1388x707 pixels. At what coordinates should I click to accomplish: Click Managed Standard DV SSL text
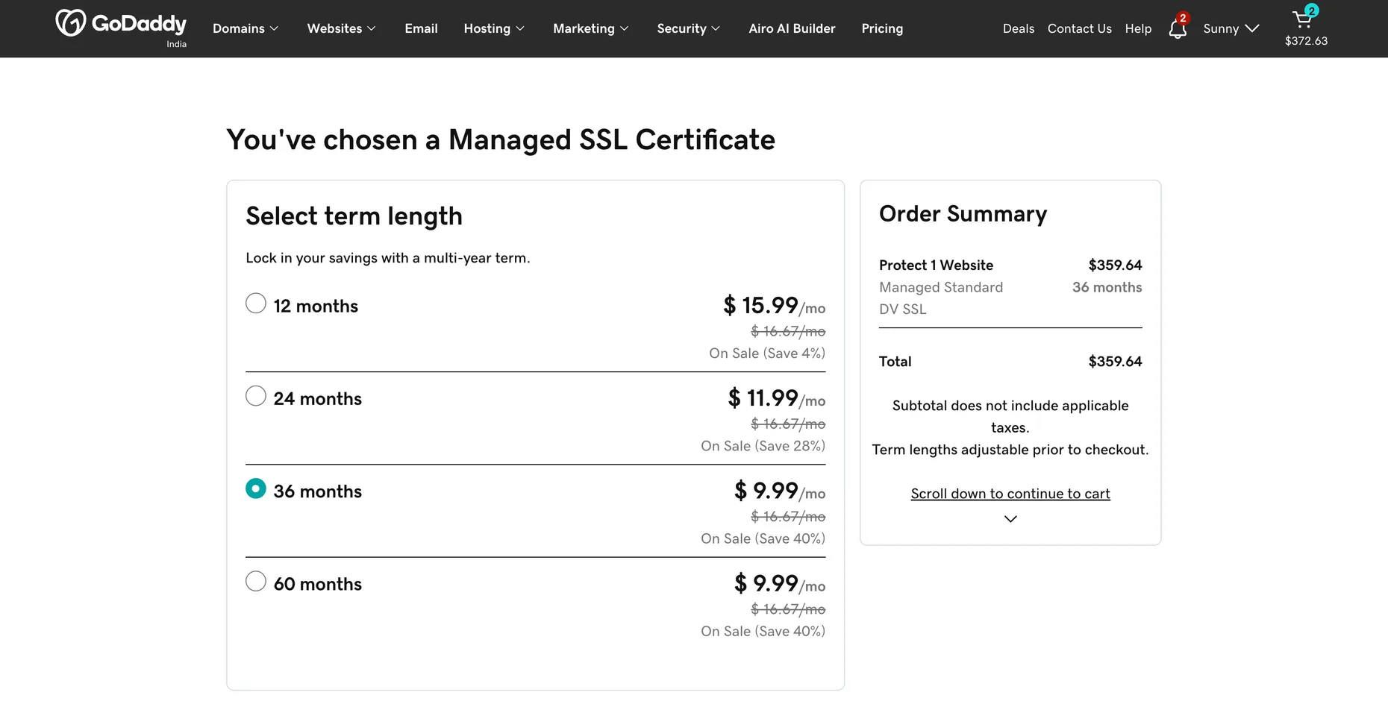pyautogui.click(x=941, y=298)
